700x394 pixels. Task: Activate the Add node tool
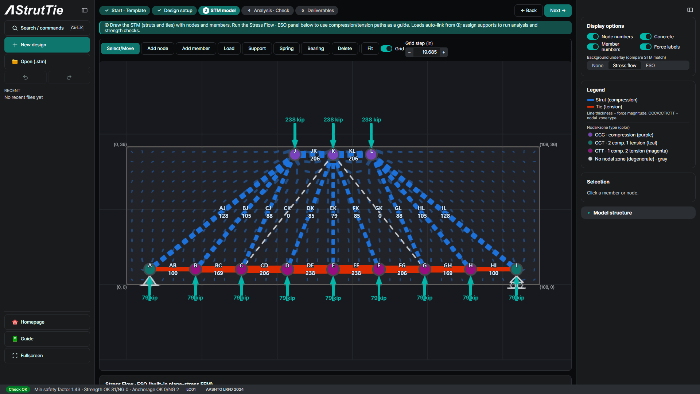point(157,49)
